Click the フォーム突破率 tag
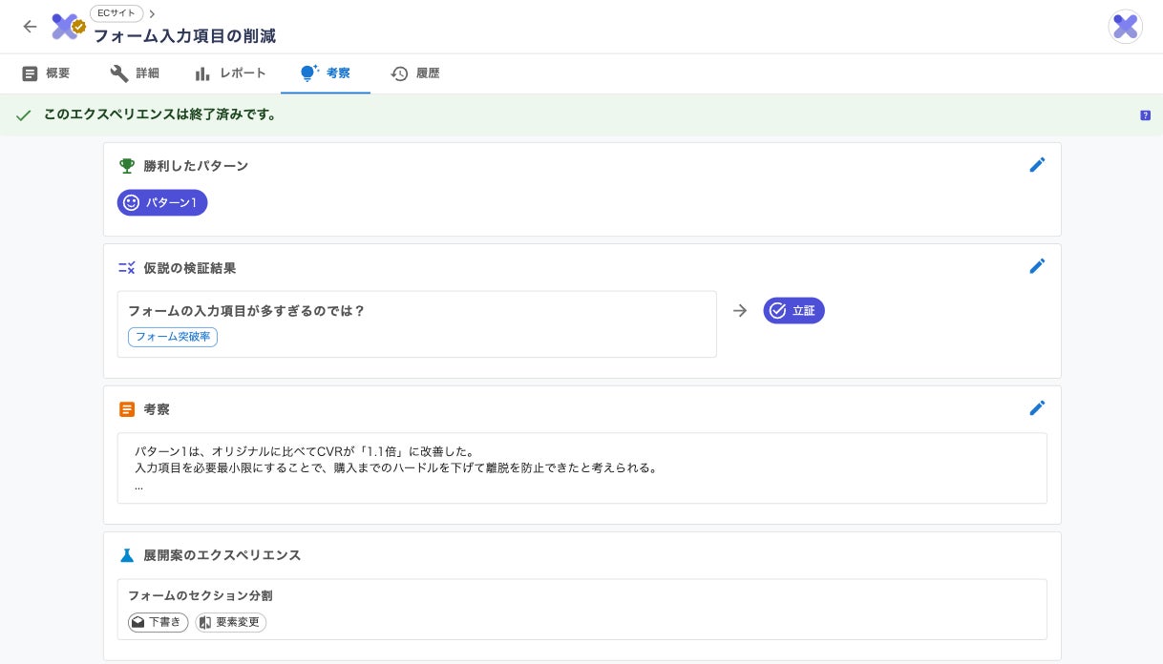The image size is (1163, 664). pyautogui.click(x=173, y=337)
